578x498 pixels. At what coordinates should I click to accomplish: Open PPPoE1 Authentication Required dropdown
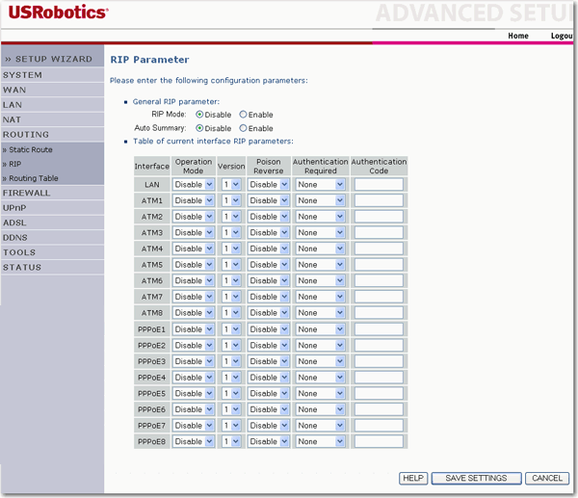320,329
